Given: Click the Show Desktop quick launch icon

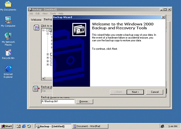Looking at the screenshot, I should [x=19, y=126].
